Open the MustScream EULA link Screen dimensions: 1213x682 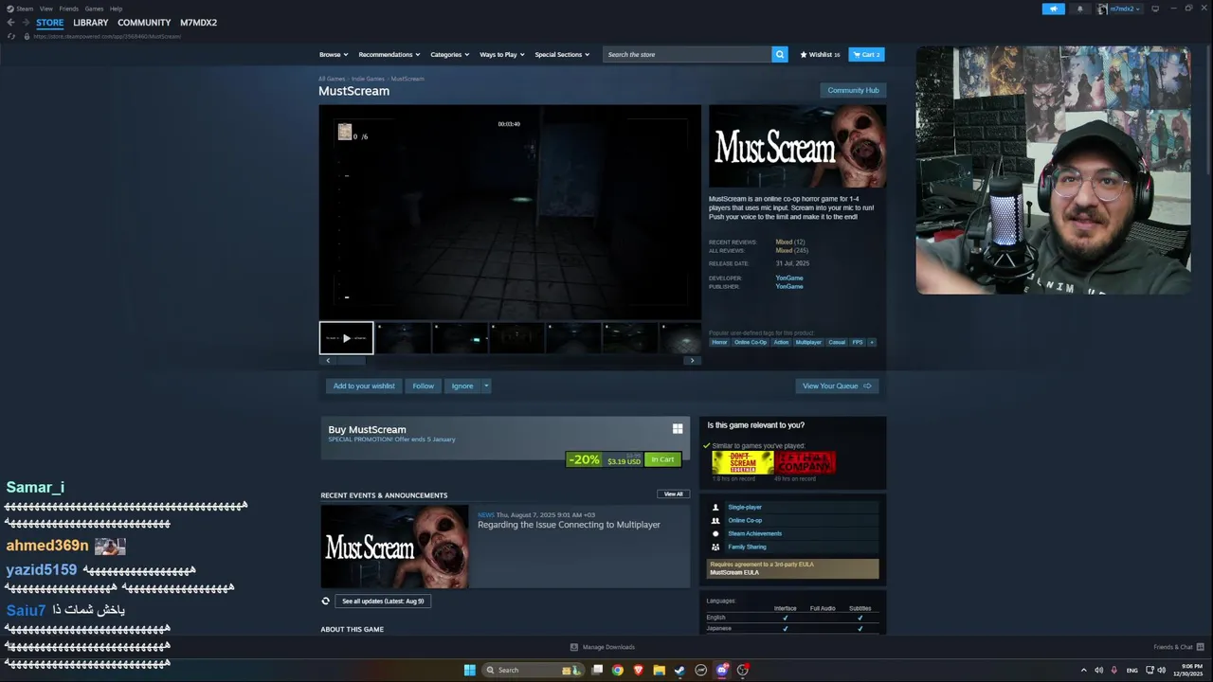pyautogui.click(x=734, y=572)
